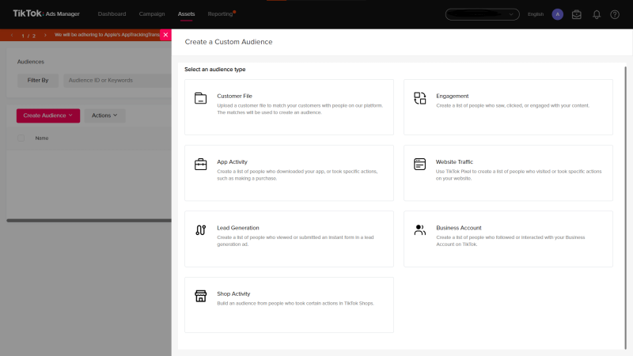633x356 pixels.
Task: Select the Business Account people icon
Action: (x=420, y=230)
